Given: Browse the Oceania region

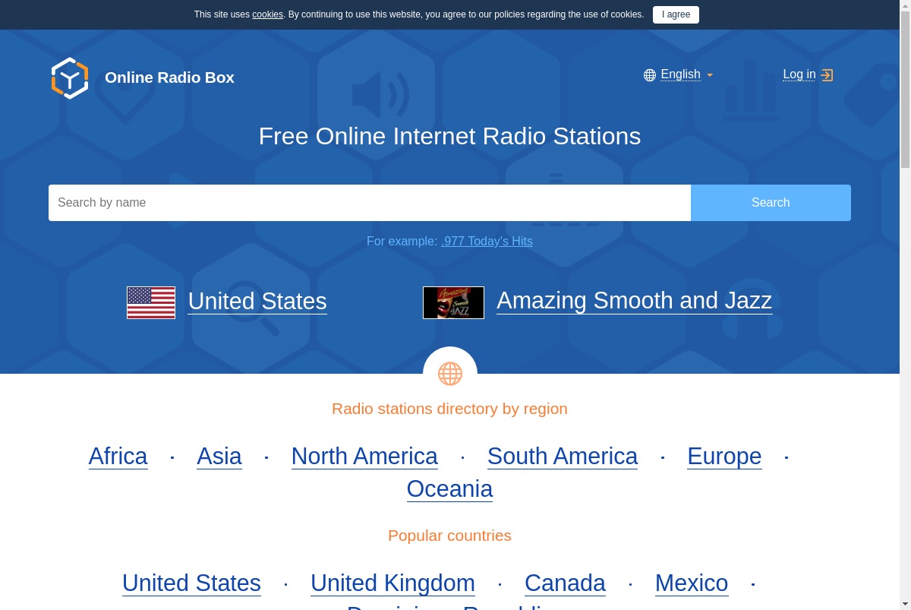Looking at the screenshot, I should pos(449,489).
